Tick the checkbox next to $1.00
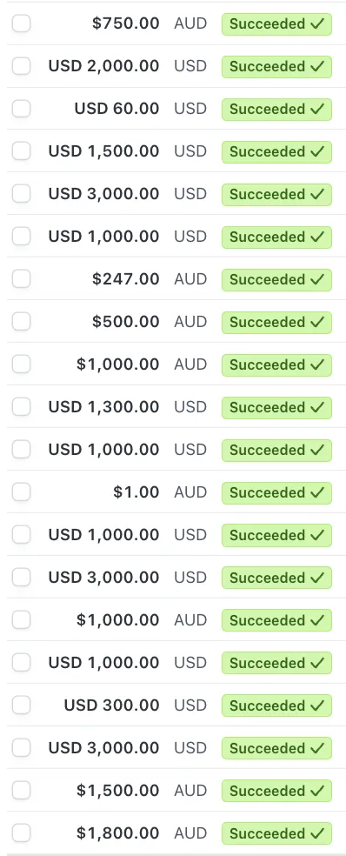The height and width of the screenshot is (856, 346). (21, 492)
